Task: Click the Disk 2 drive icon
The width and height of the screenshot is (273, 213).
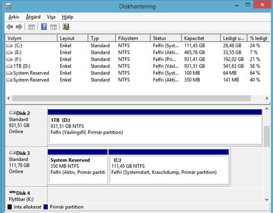Action: coord(13,113)
